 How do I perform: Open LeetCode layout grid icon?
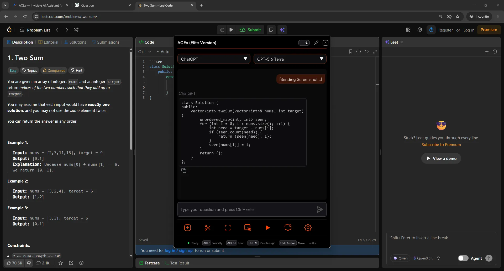point(408,30)
